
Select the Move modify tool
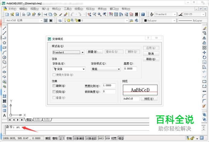[204, 52]
